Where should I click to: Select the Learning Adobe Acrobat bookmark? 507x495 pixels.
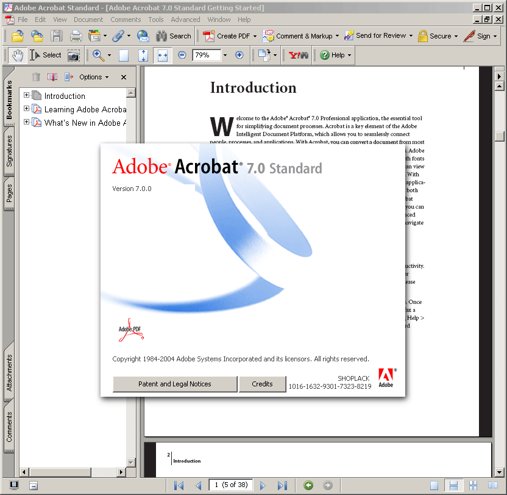85,109
